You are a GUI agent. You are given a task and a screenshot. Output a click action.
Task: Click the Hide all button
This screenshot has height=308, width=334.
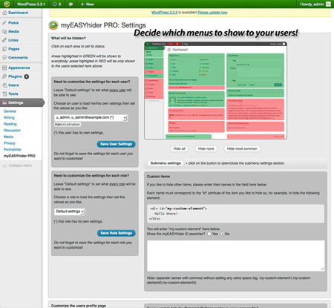(x=180, y=148)
